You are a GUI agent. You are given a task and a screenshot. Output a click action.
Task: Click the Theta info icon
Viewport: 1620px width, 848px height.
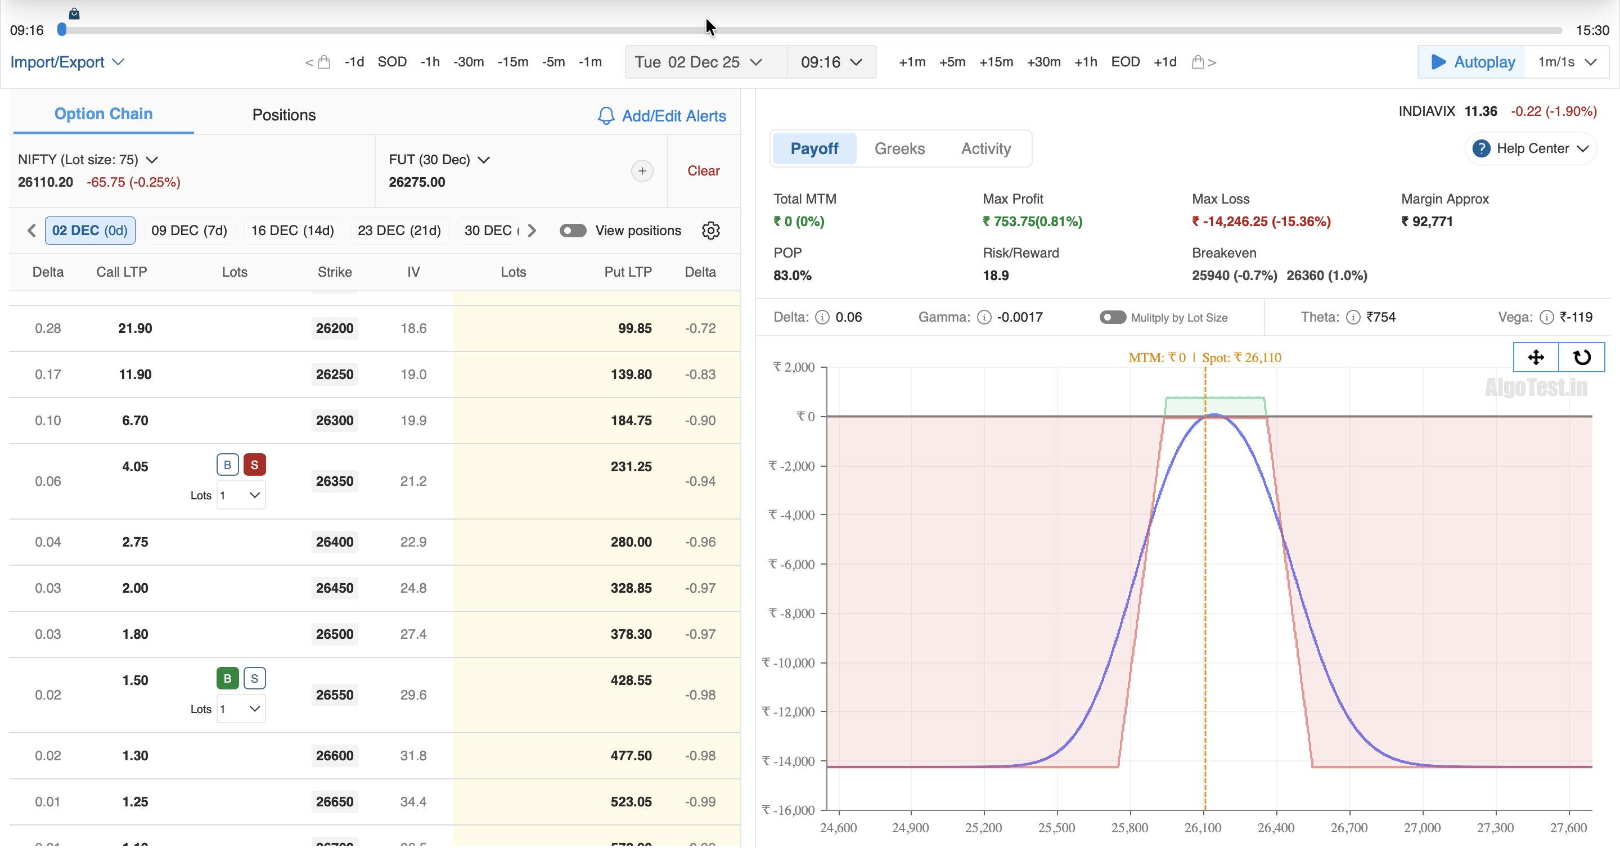pos(1352,318)
